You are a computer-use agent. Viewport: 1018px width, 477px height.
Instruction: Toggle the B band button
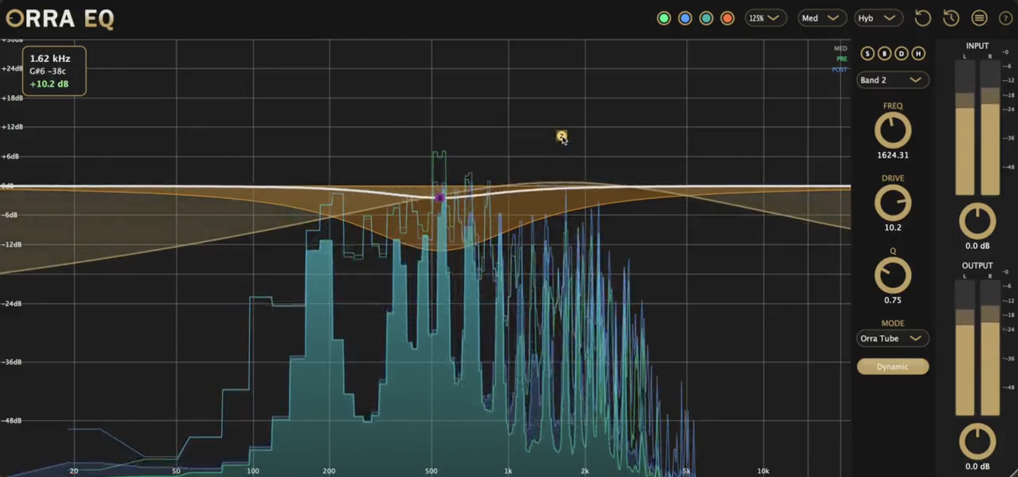point(884,53)
